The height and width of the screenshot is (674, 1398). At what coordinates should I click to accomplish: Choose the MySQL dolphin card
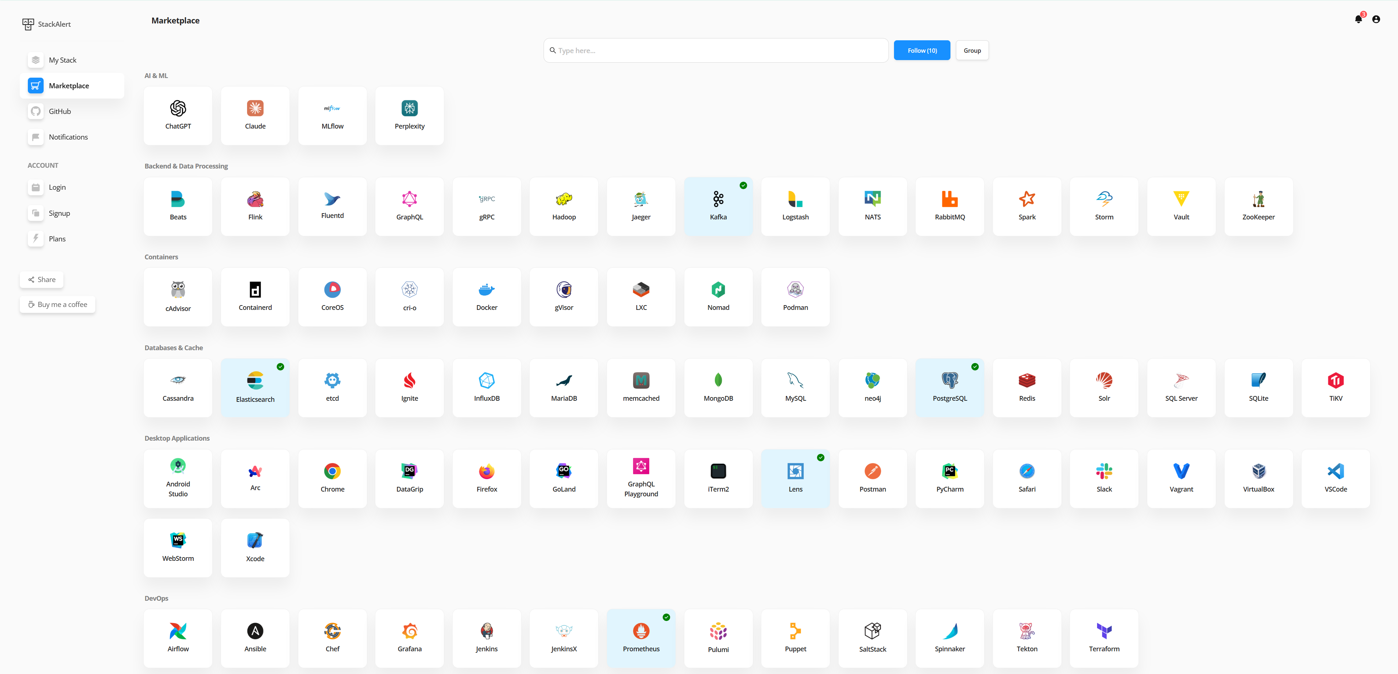[795, 388]
